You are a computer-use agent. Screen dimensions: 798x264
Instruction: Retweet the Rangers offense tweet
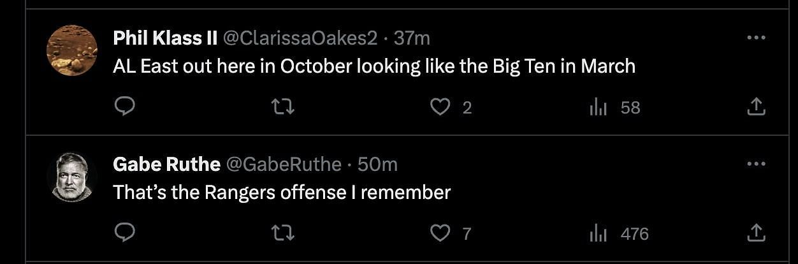pyautogui.click(x=283, y=233)
